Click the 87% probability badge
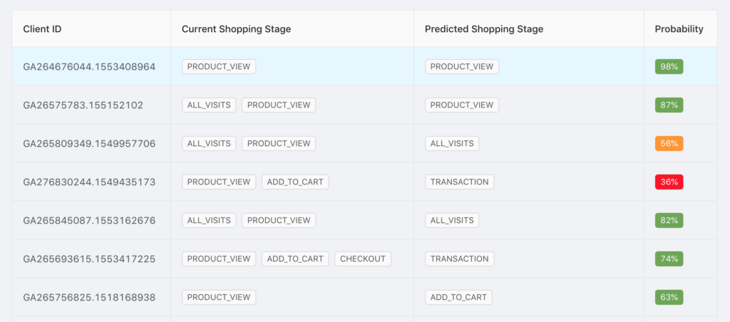The height and width of the screenshot is (322, 730). point(669,105)
